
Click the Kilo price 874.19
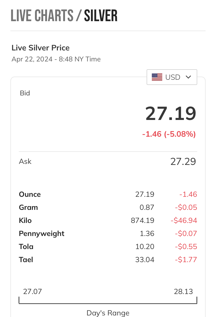(x=142, y=221)
